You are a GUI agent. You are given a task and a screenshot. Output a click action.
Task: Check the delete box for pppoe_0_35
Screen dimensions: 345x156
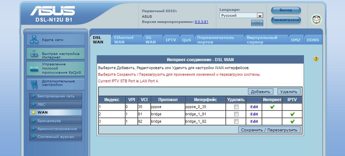pyautogui.click(x=236, y=107)
